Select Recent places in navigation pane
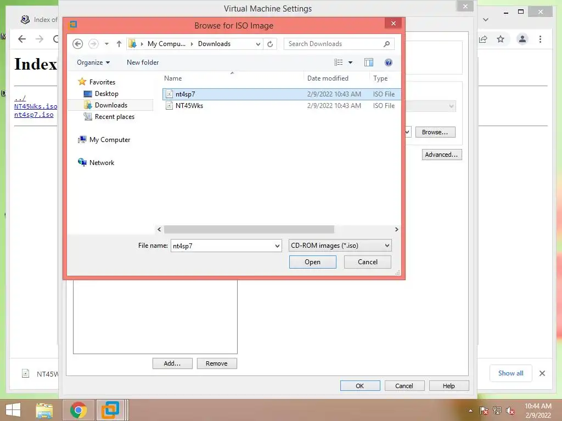This screenshot has height=421, width=562. coord(114,116)
